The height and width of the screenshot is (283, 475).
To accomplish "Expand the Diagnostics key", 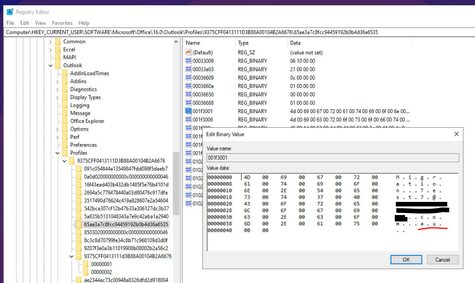I will click(57, 89).
